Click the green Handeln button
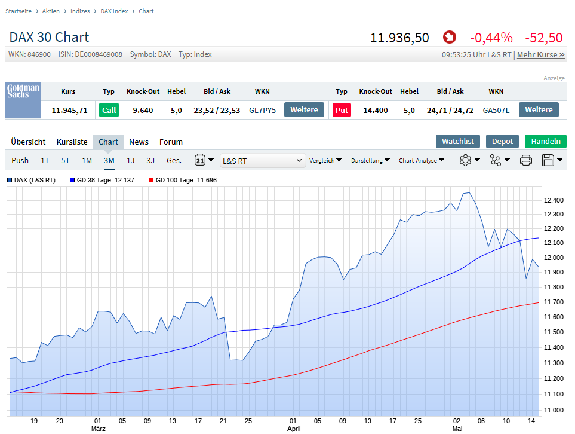The image size is (575, 434). [x=546, y=141]
